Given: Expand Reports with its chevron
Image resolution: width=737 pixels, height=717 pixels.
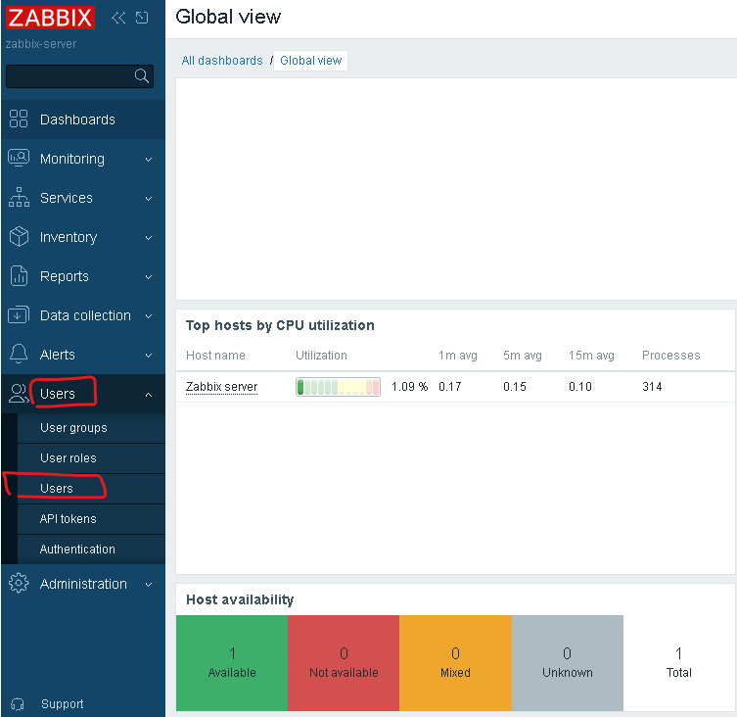Looking at the screenshot, I should [149, 276].
